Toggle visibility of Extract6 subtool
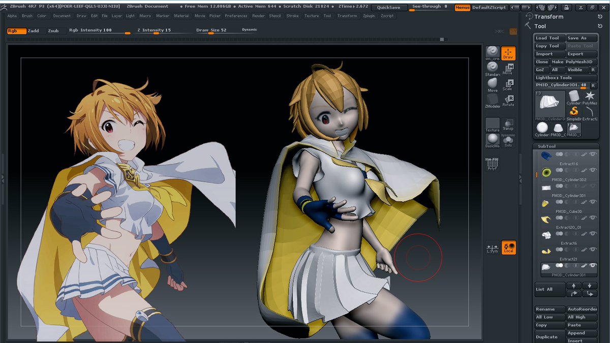Viewport: 610px width, 343px height. (x=593, y=234)
